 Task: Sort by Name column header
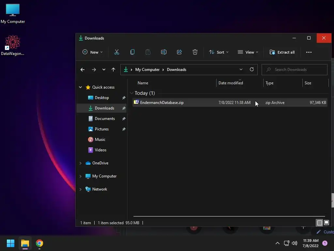143,83
